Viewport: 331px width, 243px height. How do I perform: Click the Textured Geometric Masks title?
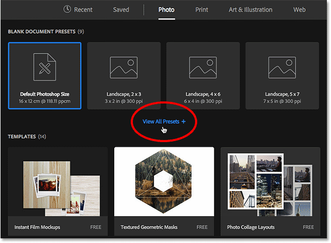[149, 227]
